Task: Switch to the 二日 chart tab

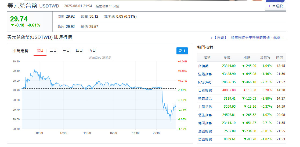Action: pos(53,50)
